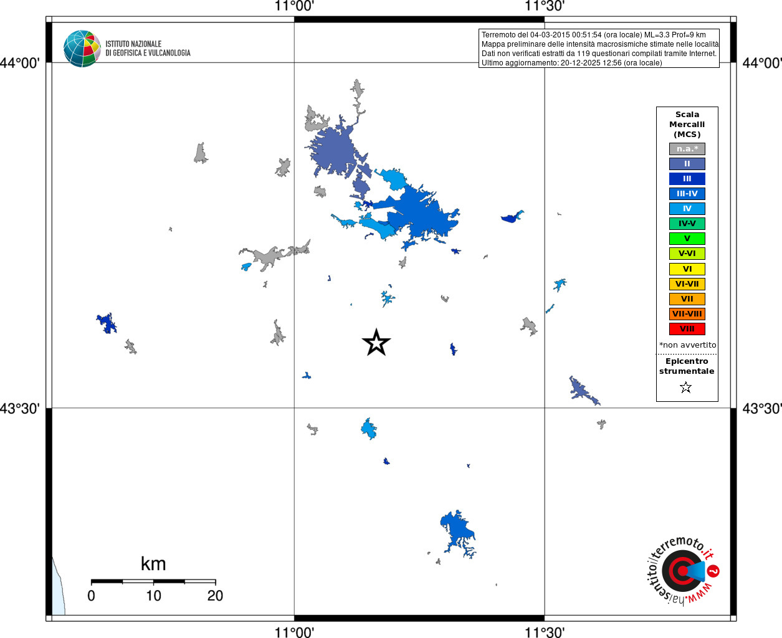Click the left 44°00' latitude label
This screenshot has width=782, height=638.
(x=20, y=63)
